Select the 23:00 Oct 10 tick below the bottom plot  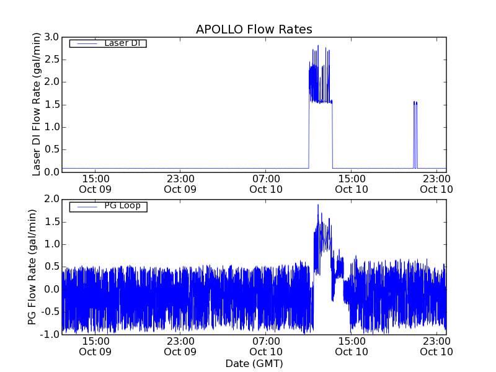click(437, 346)
